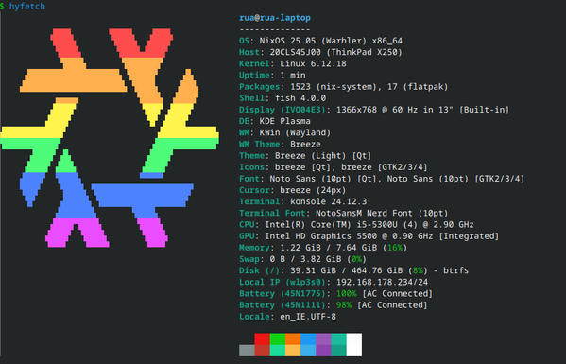Choose the dark teal swatch in lower palette row
This screenshot has width=566, height=364.
point(338,351)
